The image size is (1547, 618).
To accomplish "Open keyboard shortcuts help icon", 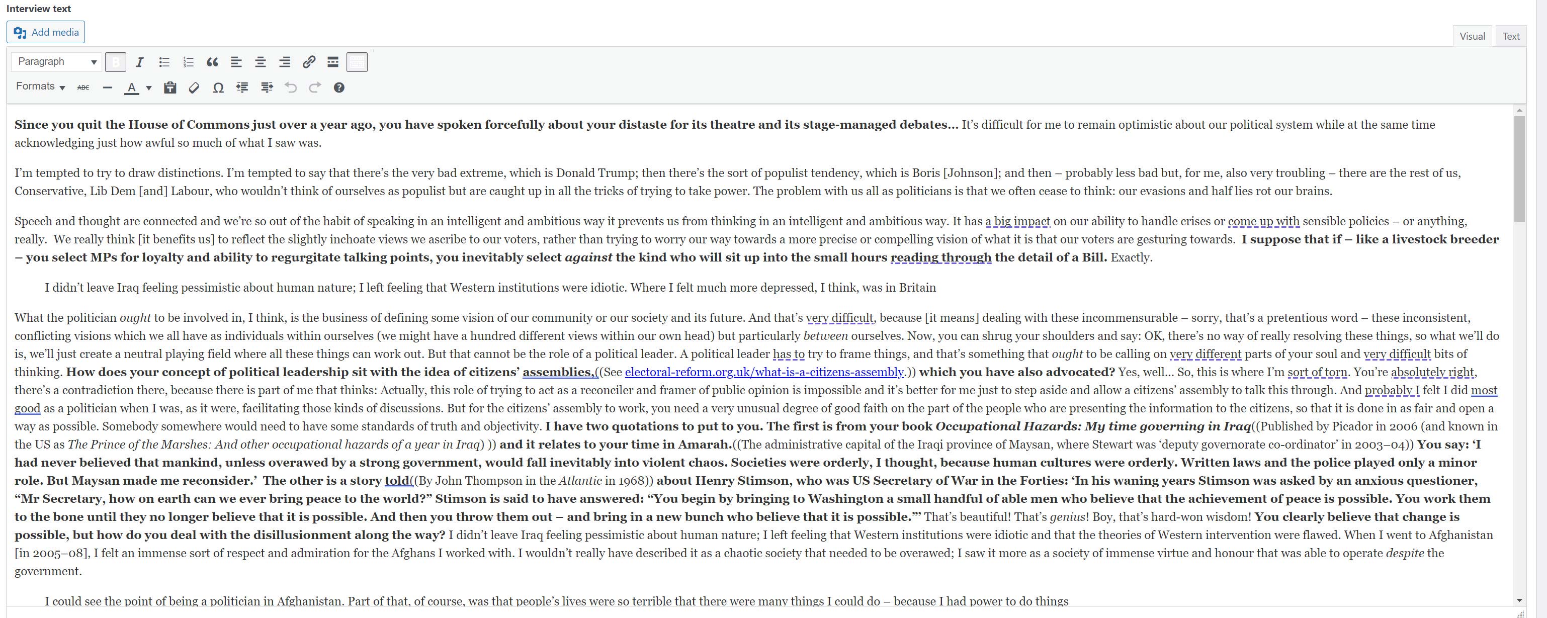I will pyautogui.click(x=338, y=87).
